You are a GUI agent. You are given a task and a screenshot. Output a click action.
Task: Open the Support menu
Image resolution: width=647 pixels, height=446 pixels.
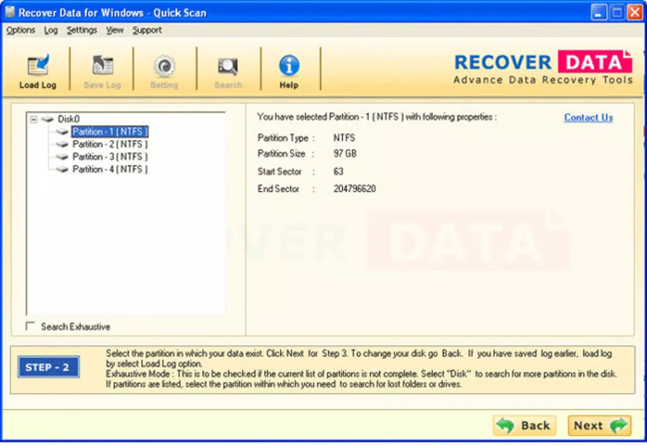click(147, 30)
